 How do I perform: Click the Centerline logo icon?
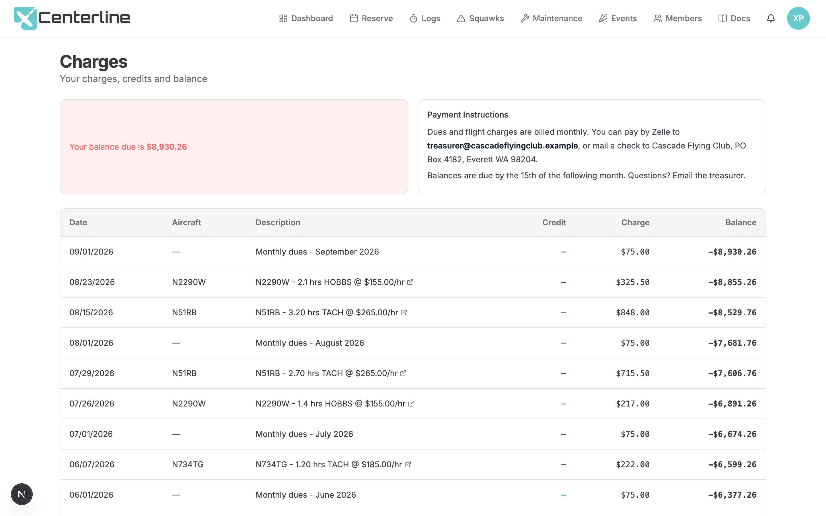click(25, 18)
